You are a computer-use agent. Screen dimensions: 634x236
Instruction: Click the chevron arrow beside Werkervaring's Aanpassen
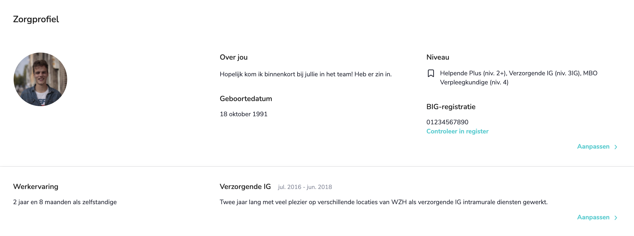click(616, 218)
